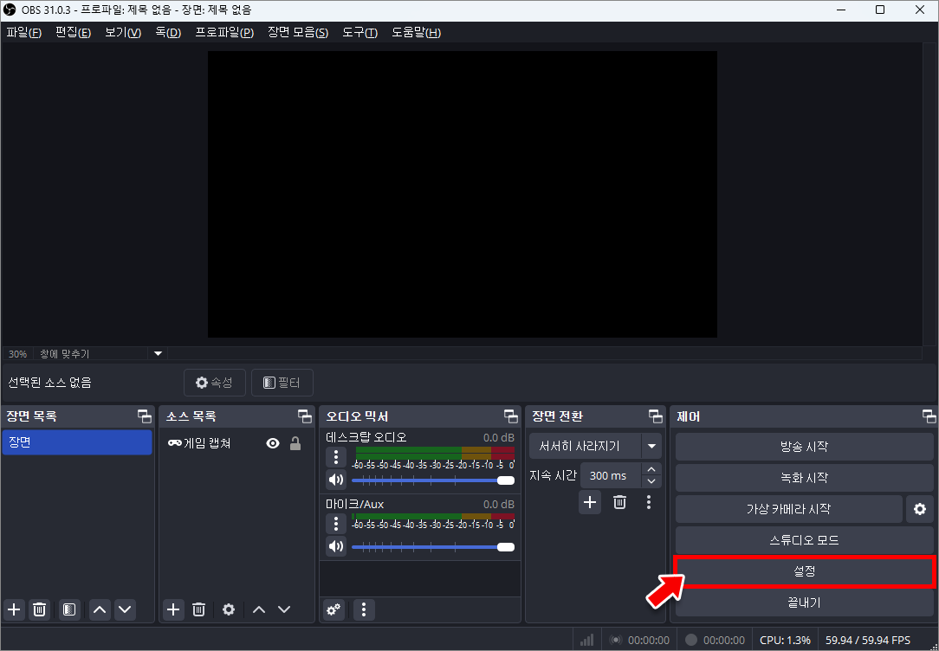Exit OBS with 끝내기
This screenshot has height=651, width=939.
(x=804, y=603)
